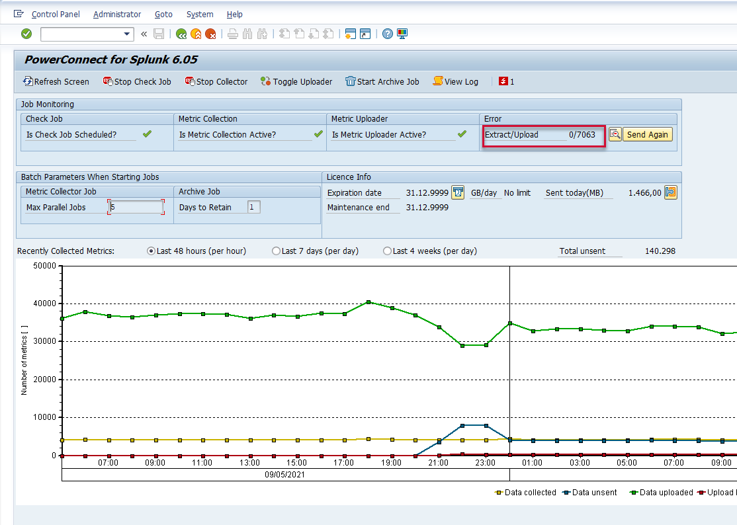Open the SAP window menu icon
Screen dimensions: 737x525
[19, 14]
